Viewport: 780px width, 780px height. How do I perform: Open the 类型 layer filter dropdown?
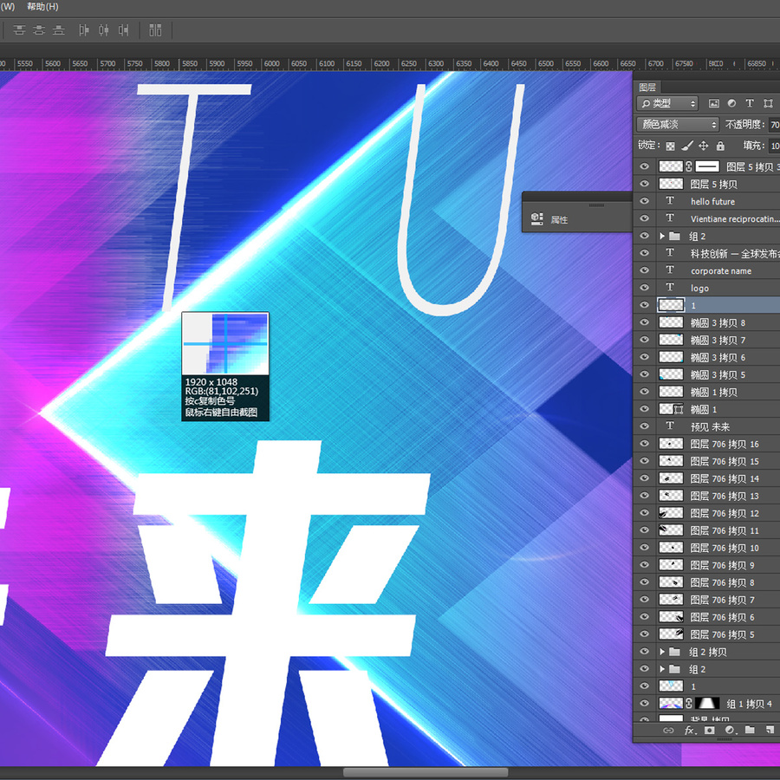point(667,103)
